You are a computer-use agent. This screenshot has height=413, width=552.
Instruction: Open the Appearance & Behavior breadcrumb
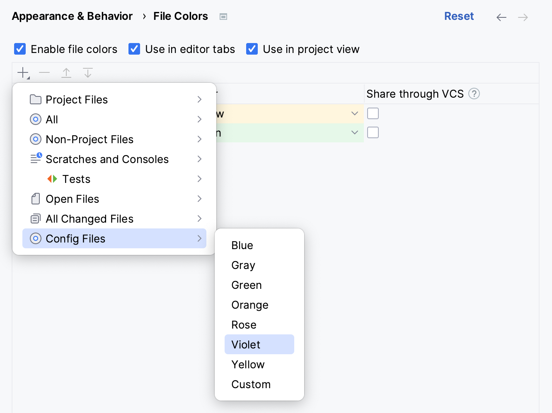click(72, 16)
